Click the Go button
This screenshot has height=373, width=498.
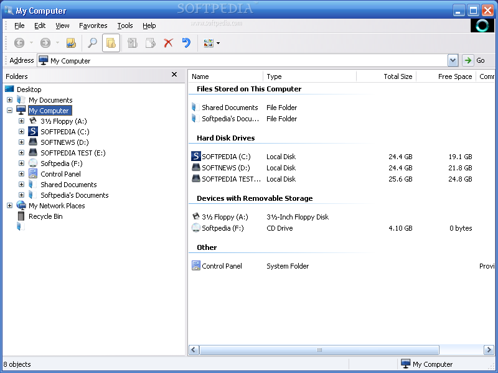coord(474,60)
